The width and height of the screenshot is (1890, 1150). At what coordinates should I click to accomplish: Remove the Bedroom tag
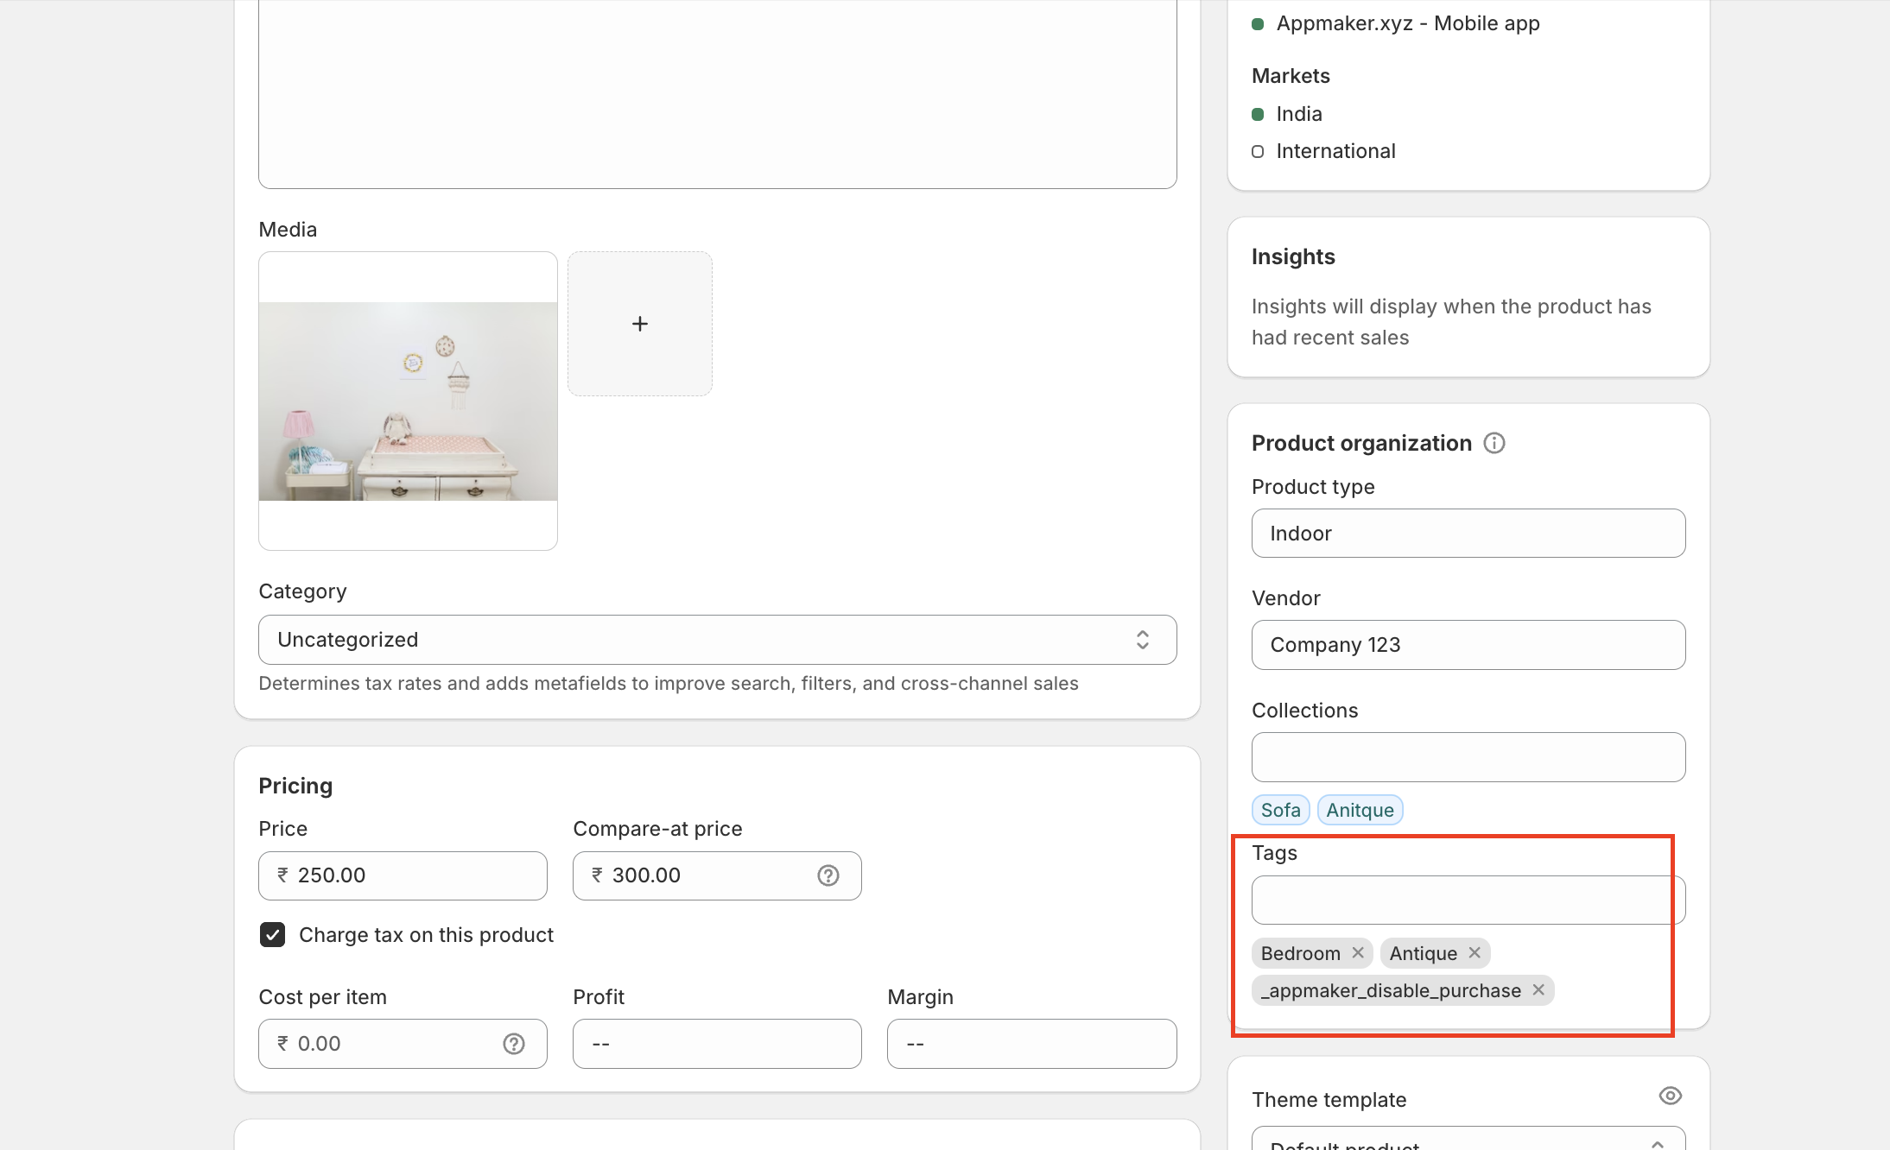coord(1358,952)
